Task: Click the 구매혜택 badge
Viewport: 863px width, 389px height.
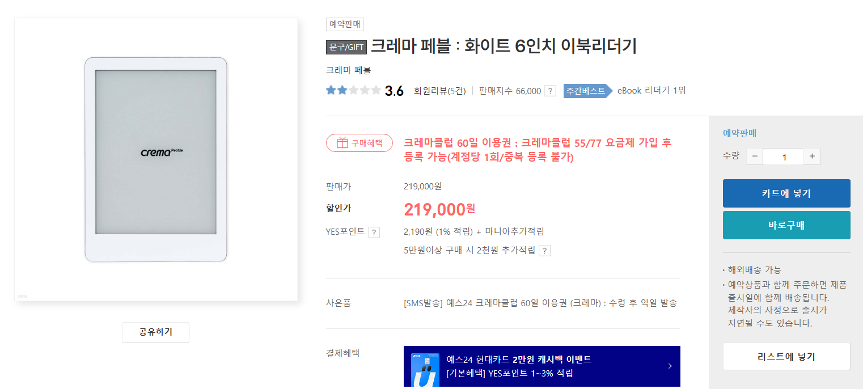Action: point(359,143)
